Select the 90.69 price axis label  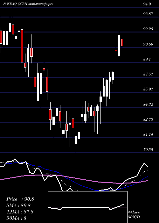click(x=149, y=44)
